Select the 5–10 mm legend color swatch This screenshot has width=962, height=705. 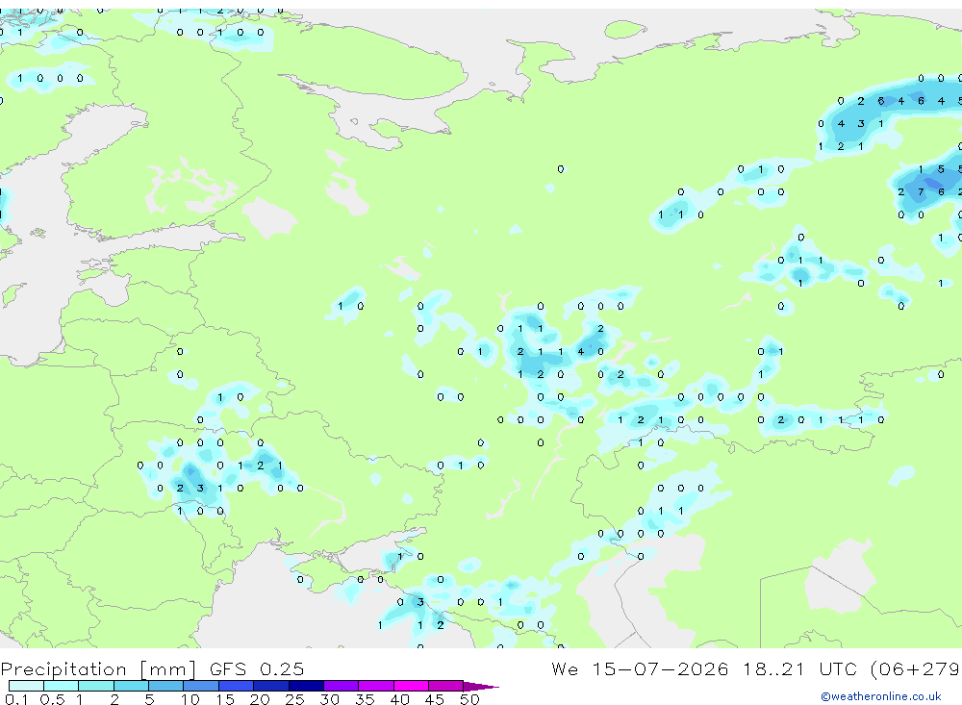(166, 686)
